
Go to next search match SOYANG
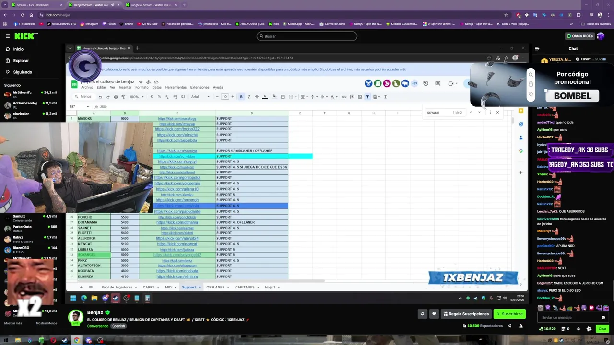point(479,113)
